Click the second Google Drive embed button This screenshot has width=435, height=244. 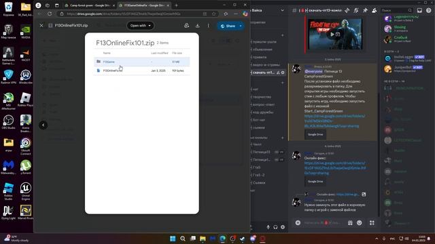[315, 182]
